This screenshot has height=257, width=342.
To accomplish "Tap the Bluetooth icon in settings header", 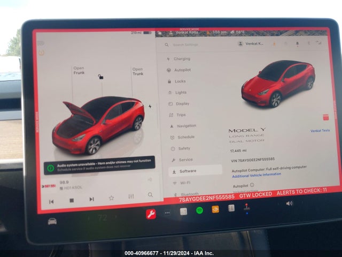I will [x=309, y=43].
